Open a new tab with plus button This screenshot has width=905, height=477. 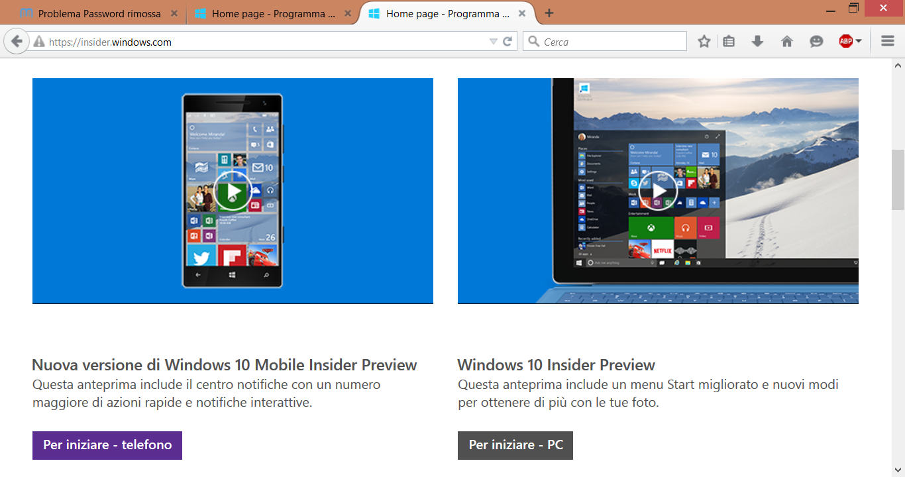[x=549, y=13]
